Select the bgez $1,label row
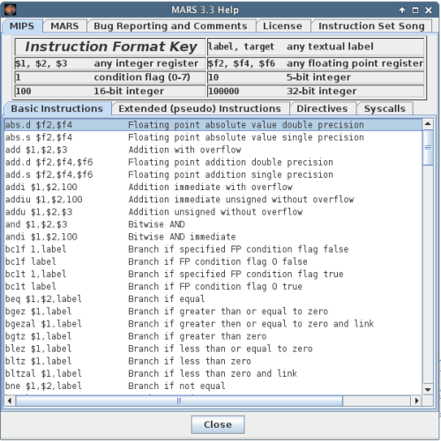This screenshot has width=441, height=441. [x=213, y=312]
